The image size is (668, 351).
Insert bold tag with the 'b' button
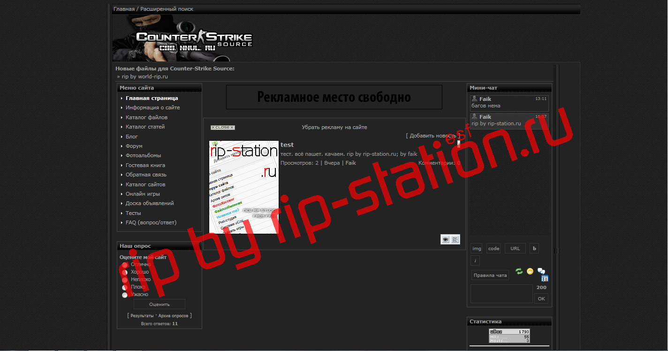point(534,248)
